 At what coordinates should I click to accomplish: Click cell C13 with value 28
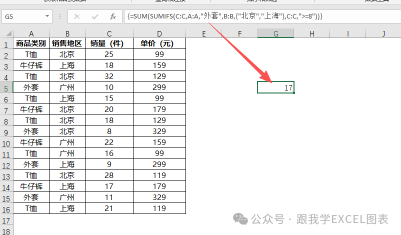[109, 175]
